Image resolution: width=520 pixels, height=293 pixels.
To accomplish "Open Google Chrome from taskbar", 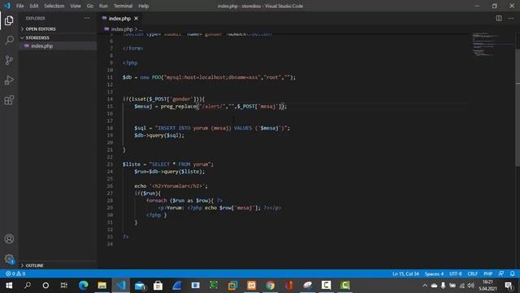I will (271, 286).
